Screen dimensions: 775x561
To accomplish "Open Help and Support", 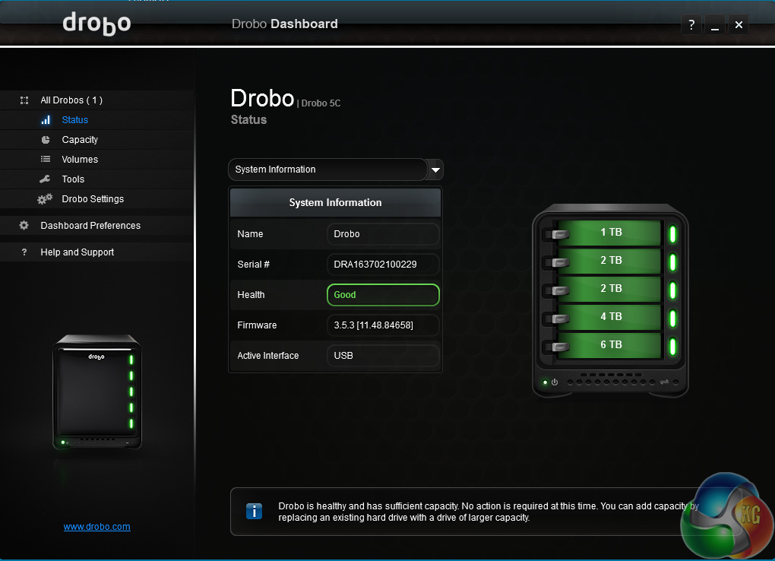I will pyautogui.click(x=77, y=252).
